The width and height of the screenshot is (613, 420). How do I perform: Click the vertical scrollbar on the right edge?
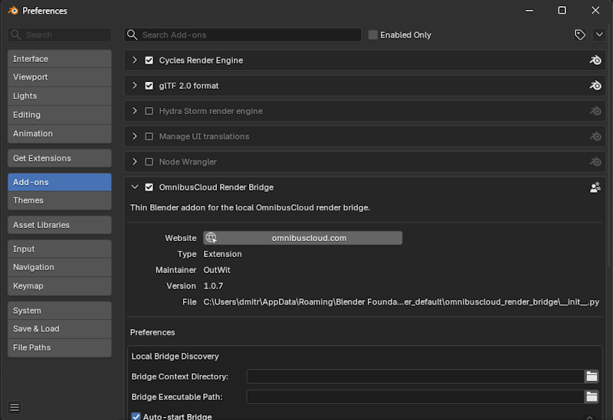(x=610, y=145)
